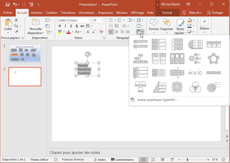Pick the Venn diagram SmartArt layout
Screen dimensions: 230x163
[x=195, y=87]
